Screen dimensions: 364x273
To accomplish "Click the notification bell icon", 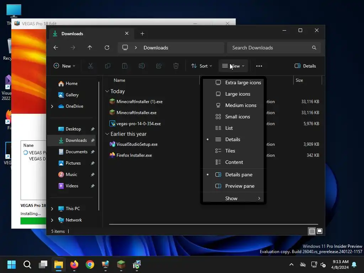I will click(x=354, y=264).
